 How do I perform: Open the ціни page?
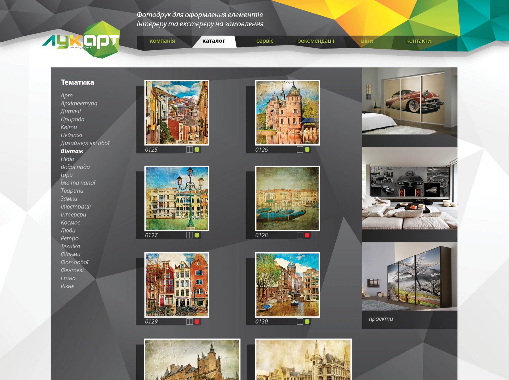[367, 41]
